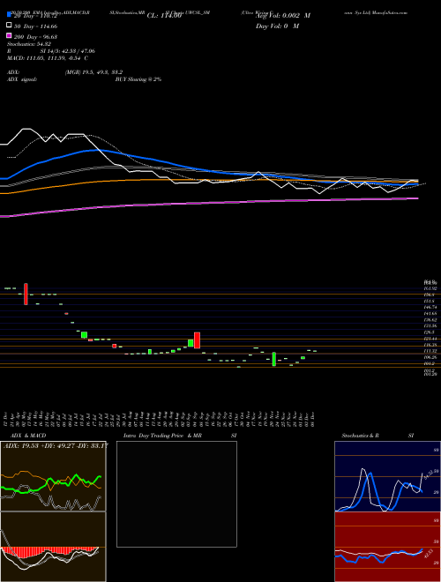This screenshot has height=582, width=441.
Task: Select the '200 Day = 96.63' legend text
Action: pyautogui.click(x=35, y=37)
